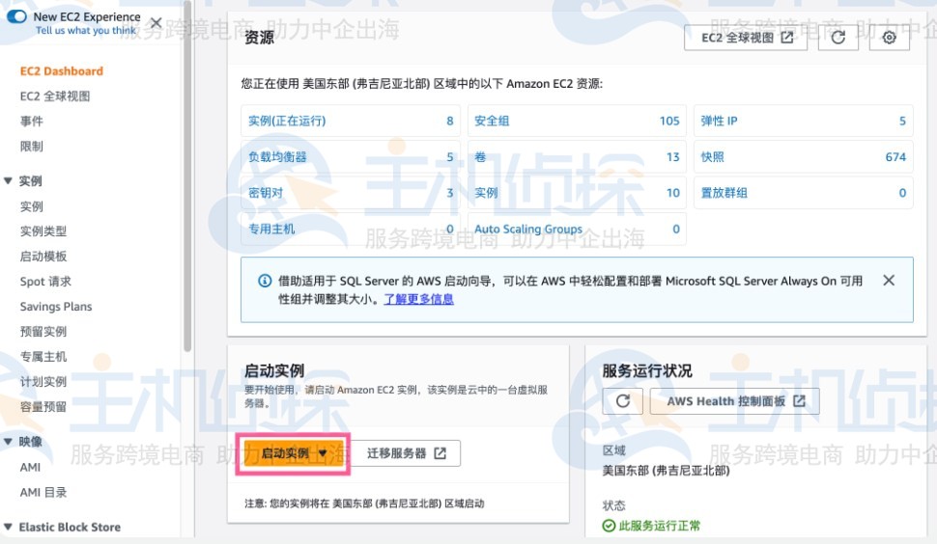Collapse the 映像 sidebar section
Image resolution: width=937 pixels, height=544 pixels.
pyautogui.click(x=8, y=442)
